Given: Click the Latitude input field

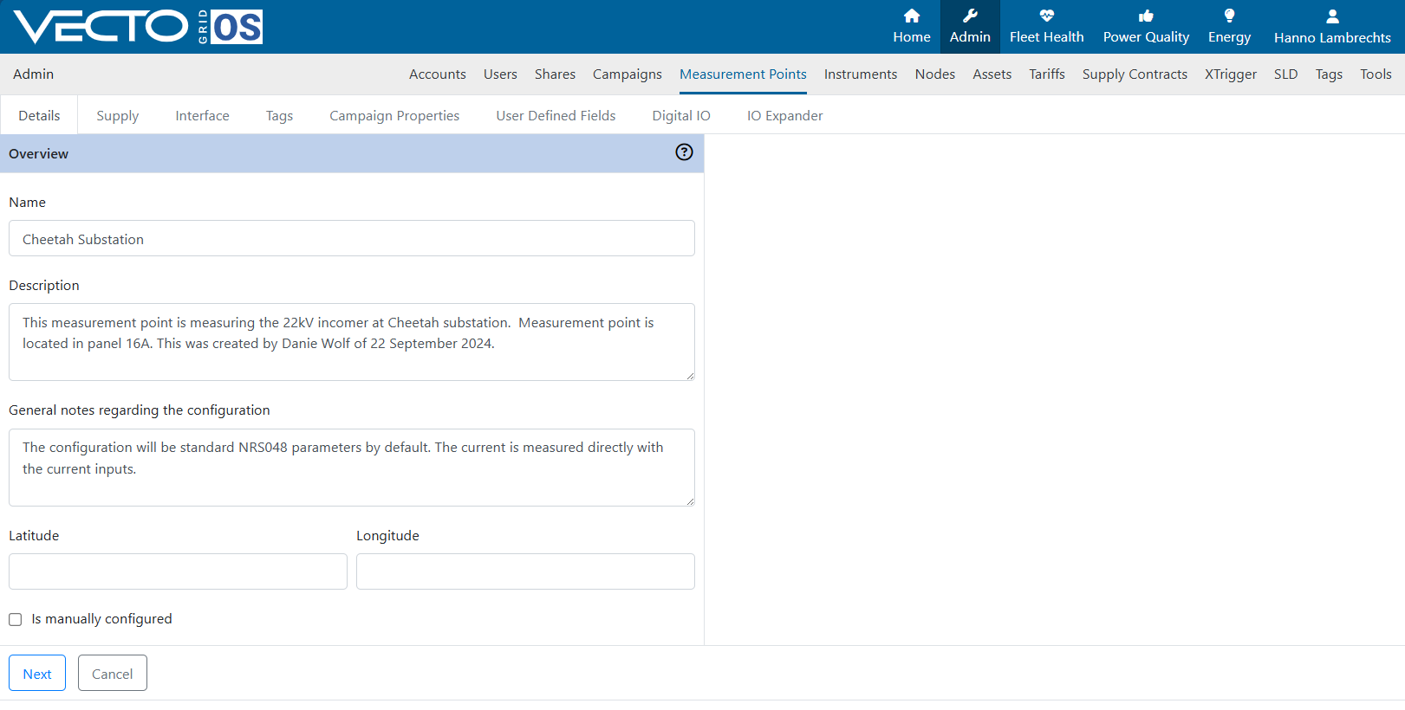Looking at the screenshot, I should (178, 571).
